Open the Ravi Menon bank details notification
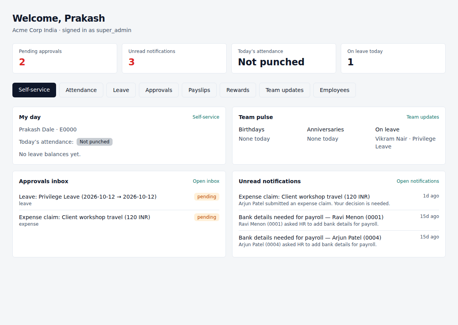 (x=339, y=220)
